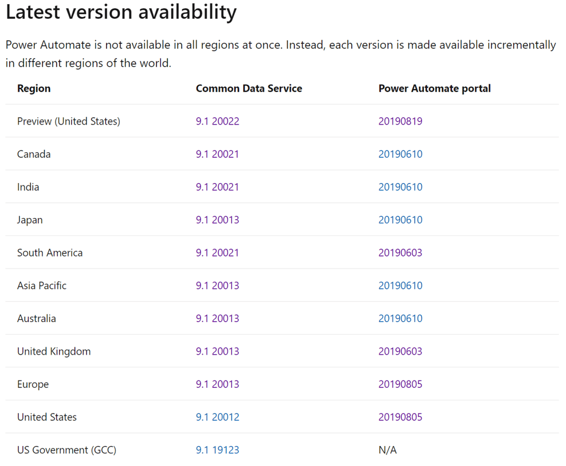Viewport: 566px width, 466px height.
Task: Open US Government's 9.1 19123 link
Action: point(217,450)
